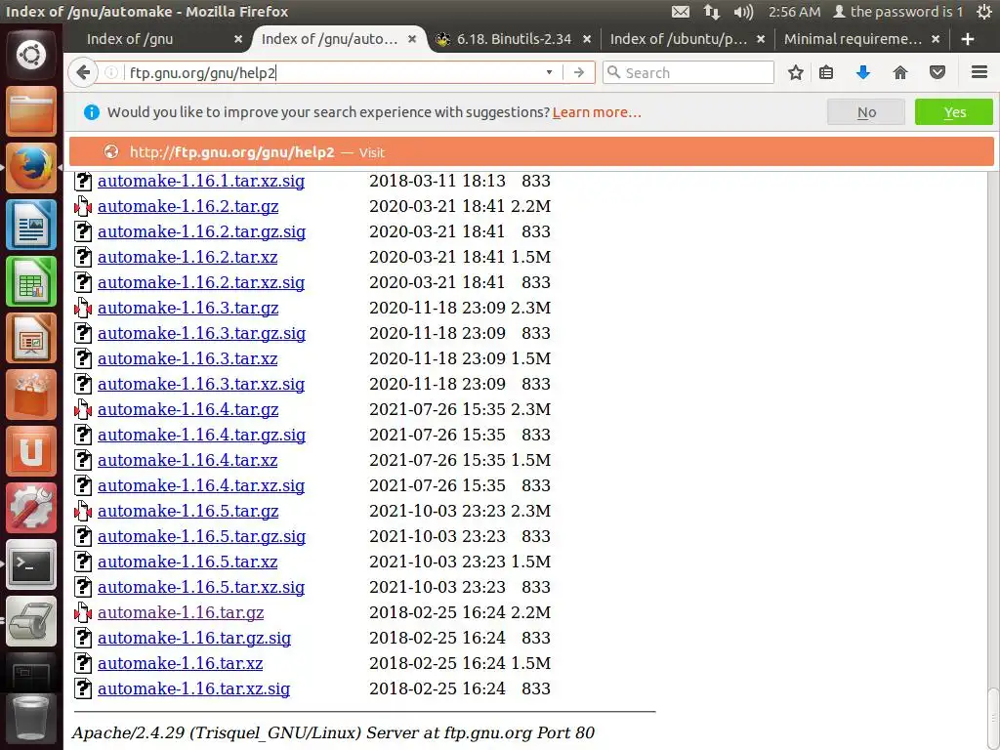Open the automake-1.16.4.tar.xz link
Screen dimensions: 1000x750
click(x=187, y=461)
